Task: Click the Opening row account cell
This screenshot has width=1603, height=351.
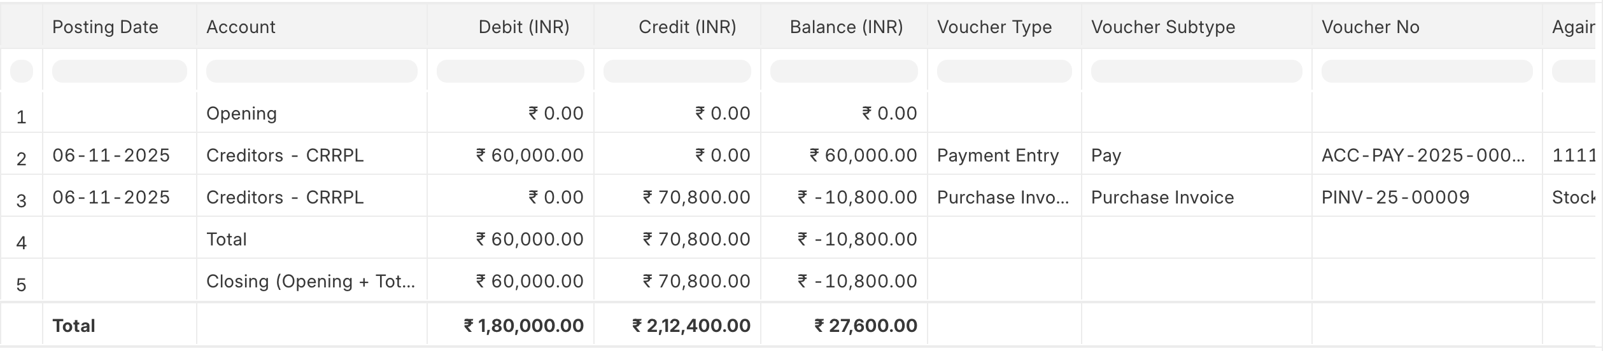Action: pos(241,113)
